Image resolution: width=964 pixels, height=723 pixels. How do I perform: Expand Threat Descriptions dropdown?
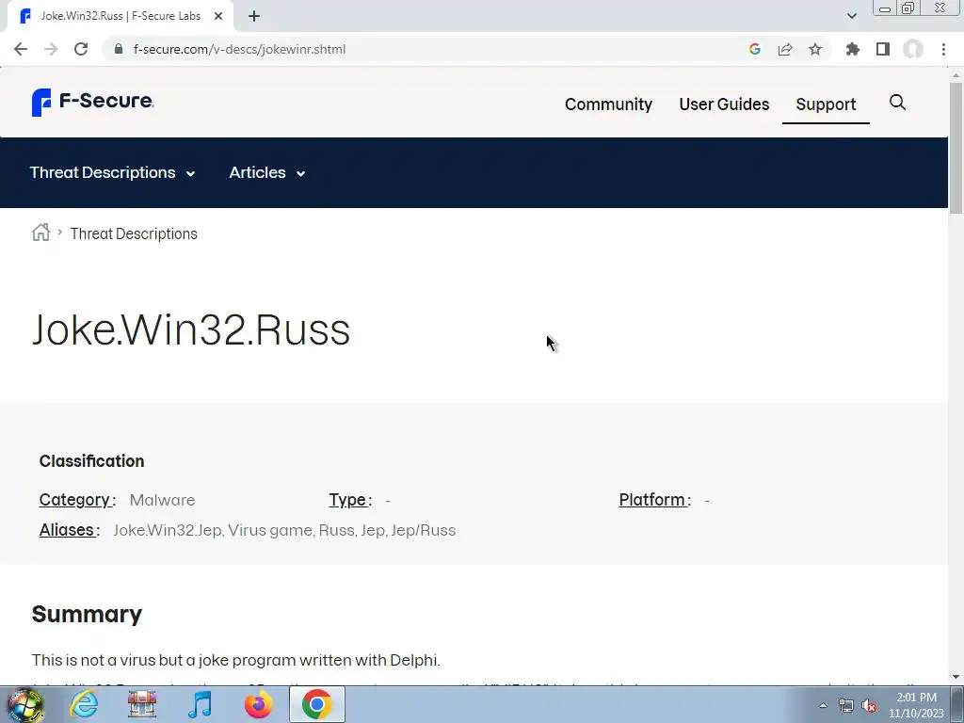click(113, 173)
